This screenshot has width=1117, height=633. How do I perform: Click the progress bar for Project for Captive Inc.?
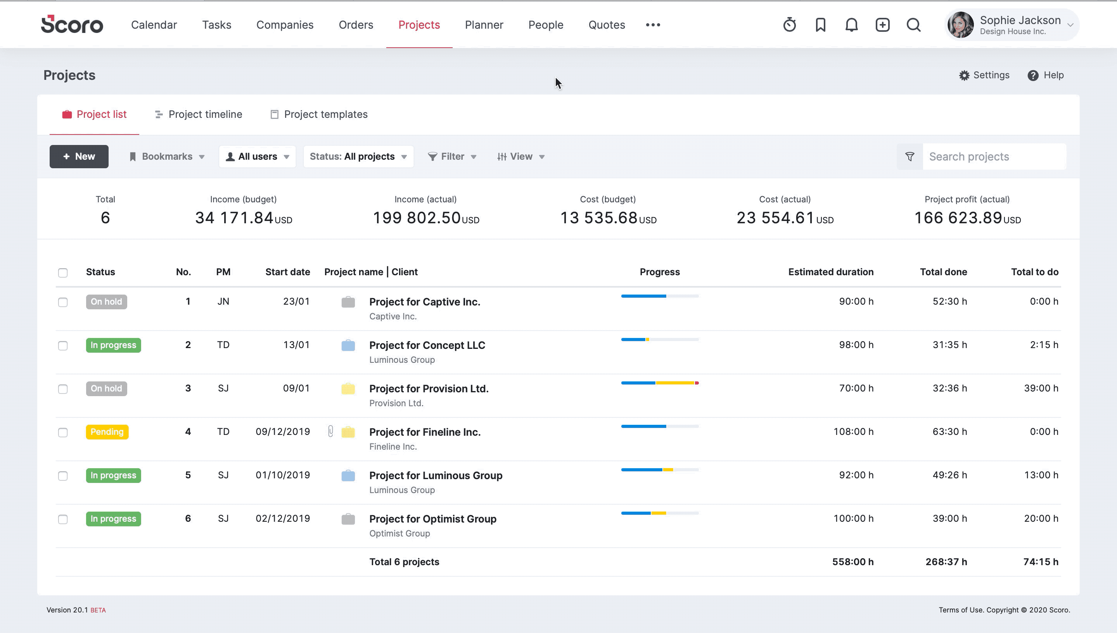pos(660,296)
